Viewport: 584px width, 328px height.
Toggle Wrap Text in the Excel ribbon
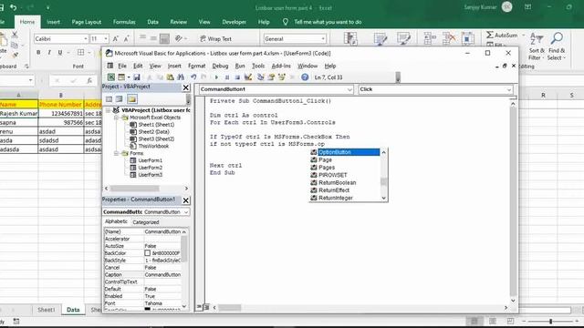[215, 38]
